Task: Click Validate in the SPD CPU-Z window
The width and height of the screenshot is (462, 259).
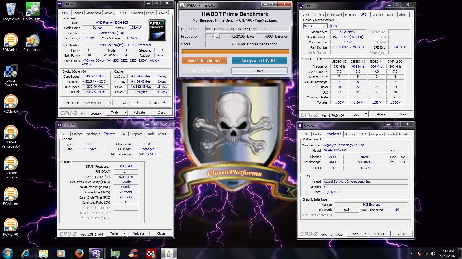Action: point(380,114)
